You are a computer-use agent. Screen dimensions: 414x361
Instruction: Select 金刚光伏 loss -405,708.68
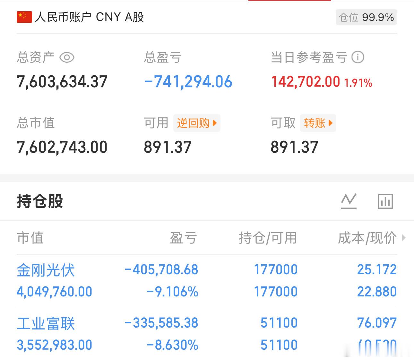[161, 269]
